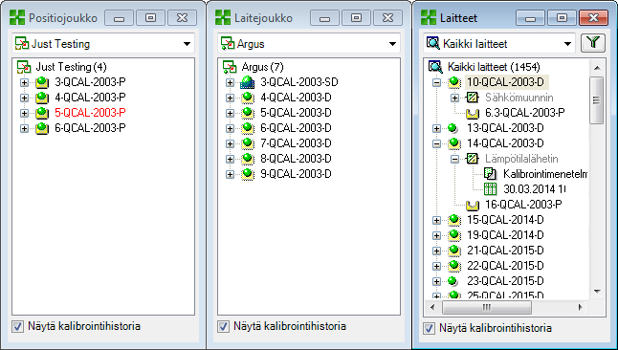Click the 23-QCAL-2015-D device icon
The image size is (618, 350).
coord(453,281)
